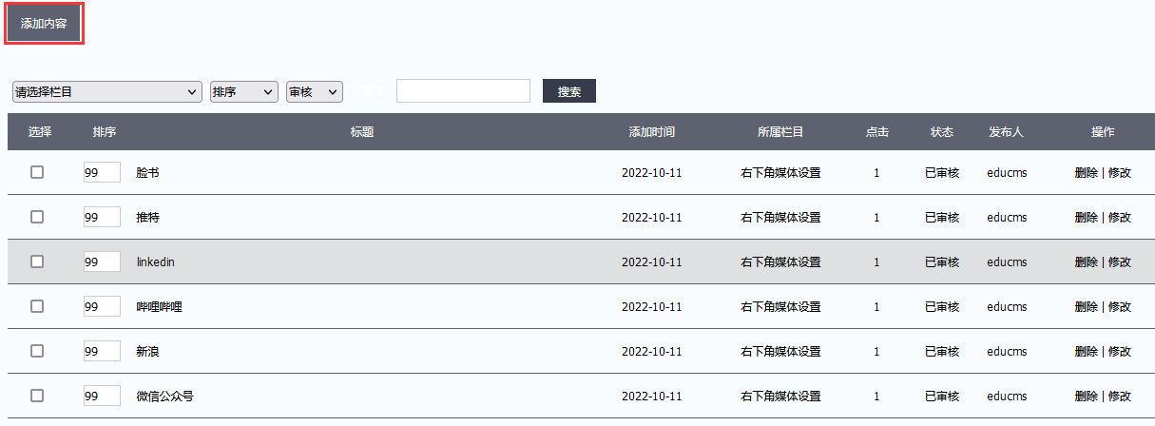Click the 添加时间 column header
The width and height of the screenshot is (1155, 426).
651,132
